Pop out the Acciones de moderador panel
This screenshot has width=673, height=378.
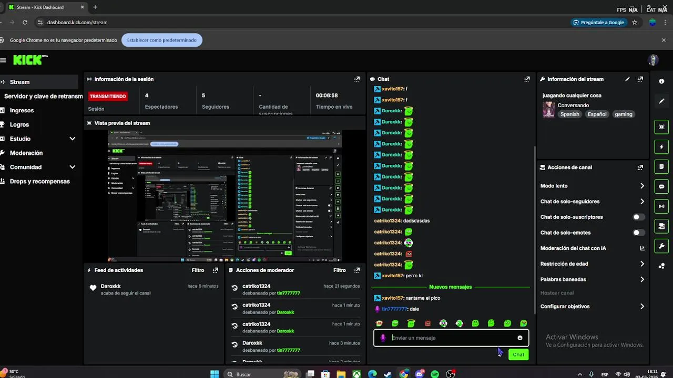point(357,270)
